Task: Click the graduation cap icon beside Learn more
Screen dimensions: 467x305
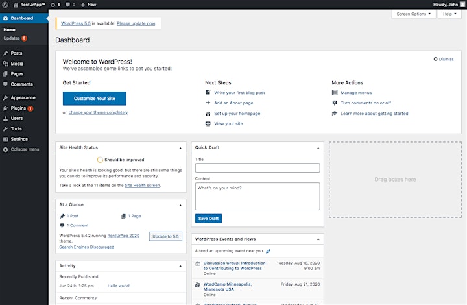Action: (x=335, y=114)
